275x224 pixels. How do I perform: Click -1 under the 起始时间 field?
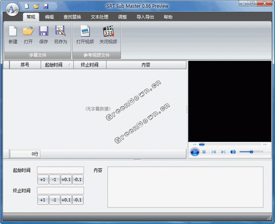(54, 179)
